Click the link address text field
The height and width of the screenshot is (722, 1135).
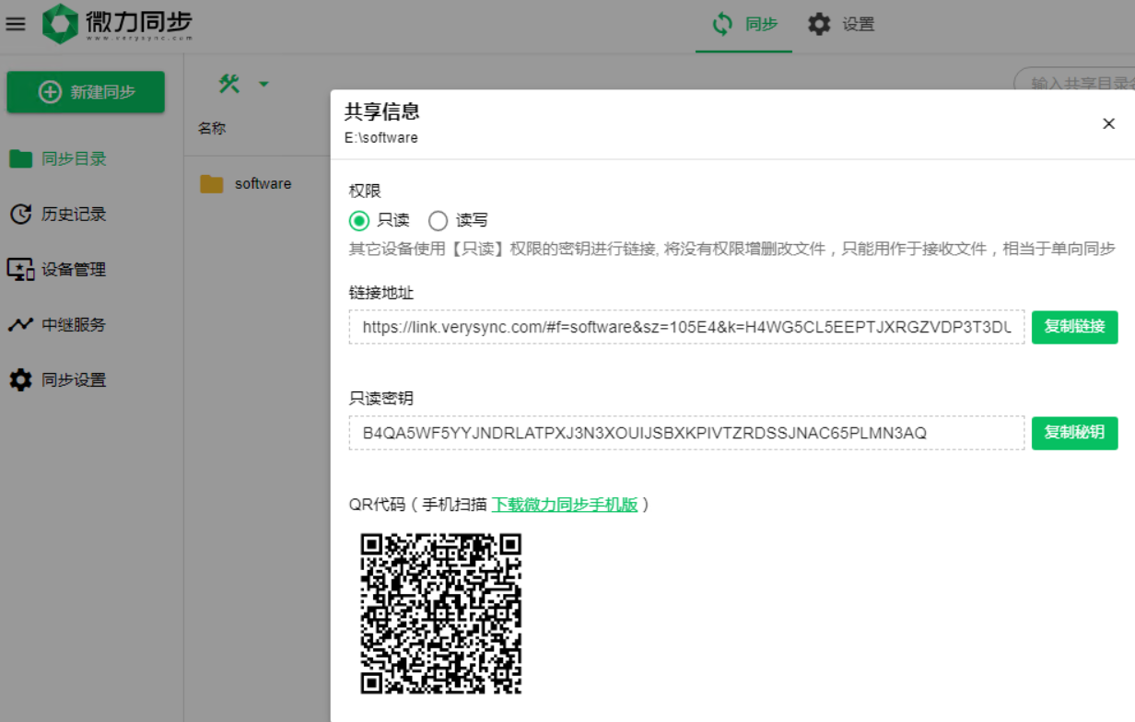click(x=685, y=327)
